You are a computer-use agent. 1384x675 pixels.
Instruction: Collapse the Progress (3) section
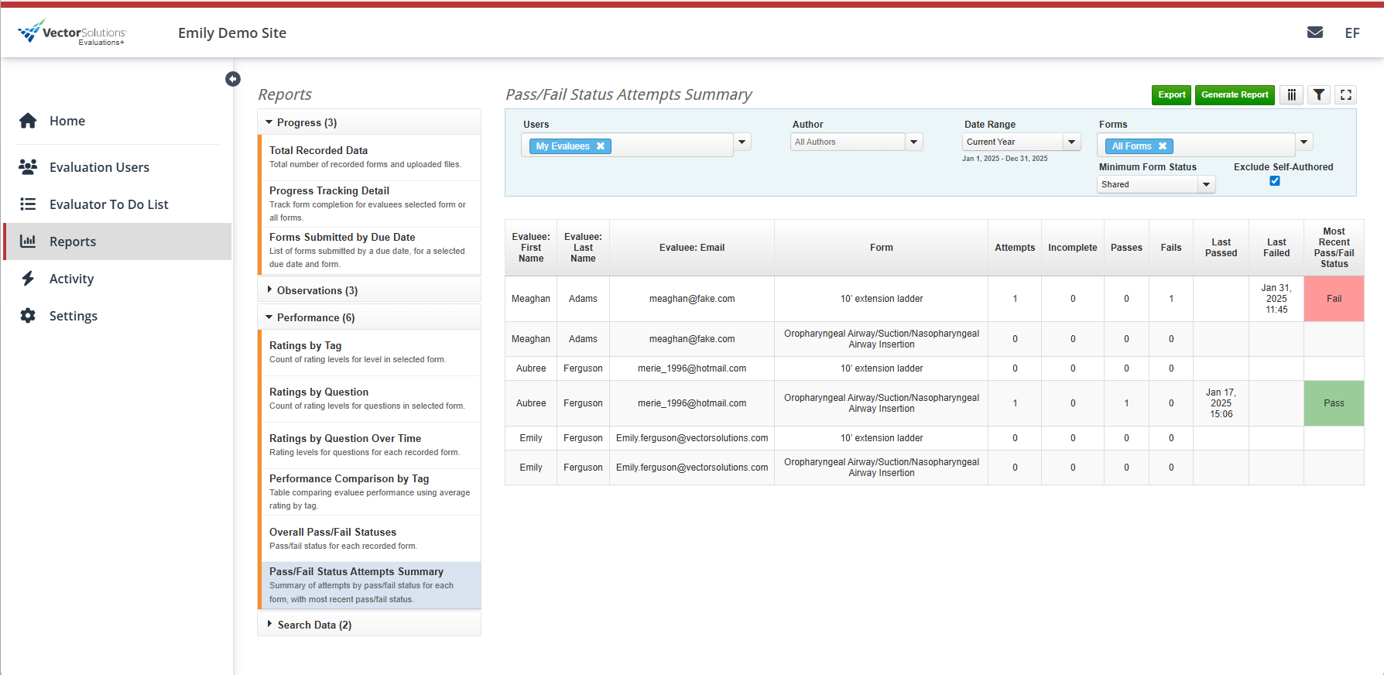click(x=369, y=122)
